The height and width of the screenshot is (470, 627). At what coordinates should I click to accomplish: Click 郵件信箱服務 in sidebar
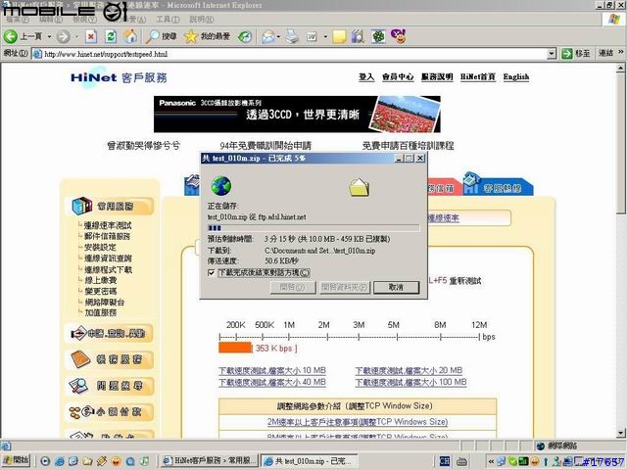point(107,236)
